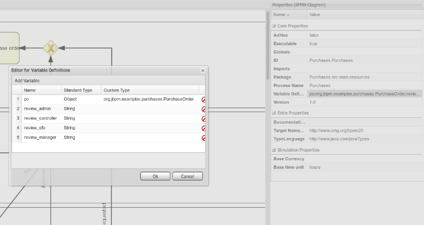The height and width of the screenshot is (225, 424).
Task: Click the Package value Purchases.src.main.resources
Action: 339,77
